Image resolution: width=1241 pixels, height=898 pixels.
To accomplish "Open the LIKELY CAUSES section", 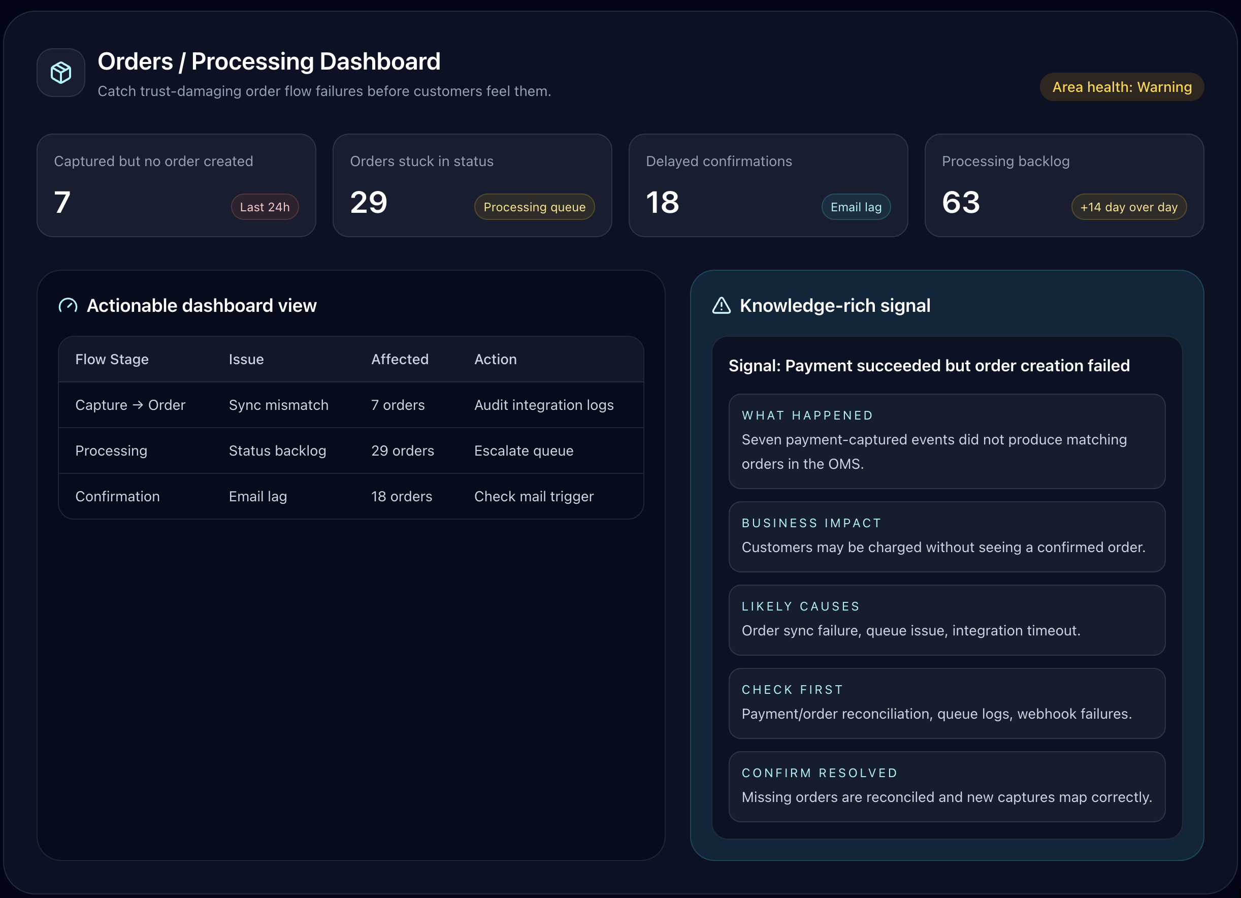I will 946,620.
